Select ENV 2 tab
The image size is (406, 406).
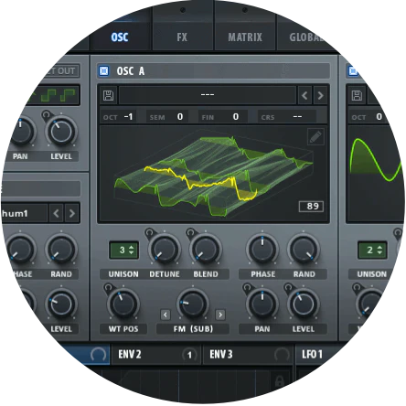pos(156,355)
